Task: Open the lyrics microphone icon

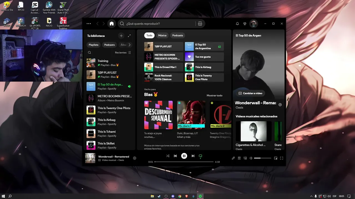Action: point(233,158)
